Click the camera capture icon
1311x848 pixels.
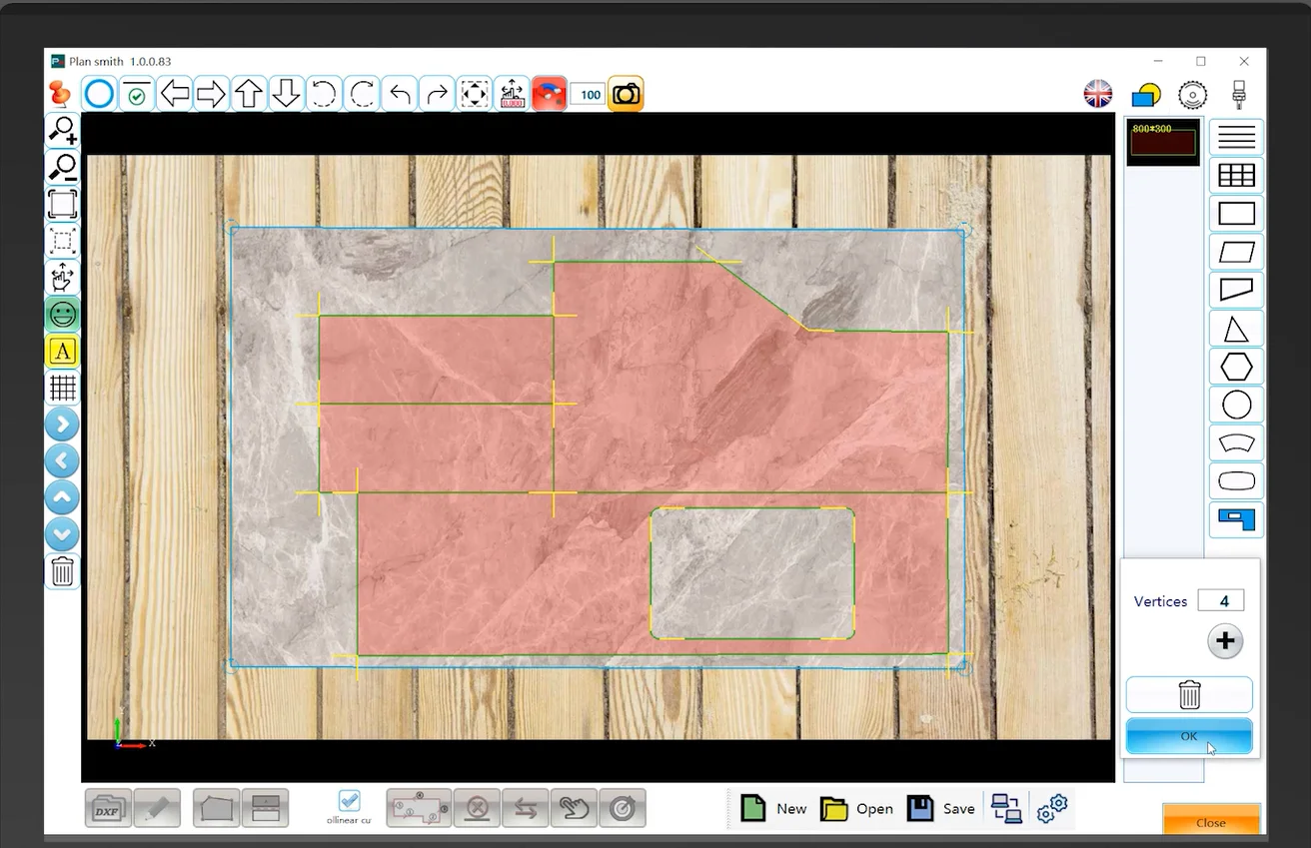coord(626,95)
